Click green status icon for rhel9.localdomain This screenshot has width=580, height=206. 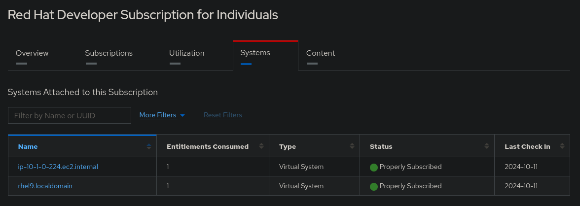[374, 186]
